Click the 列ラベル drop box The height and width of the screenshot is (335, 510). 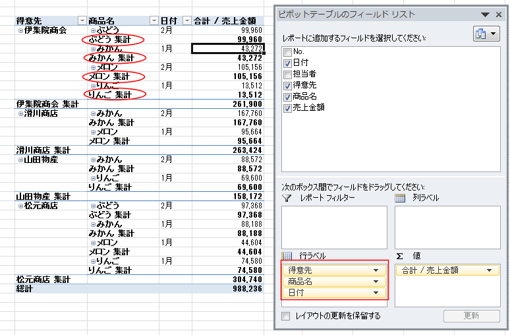pyautogui.click(x=447, y=228)
